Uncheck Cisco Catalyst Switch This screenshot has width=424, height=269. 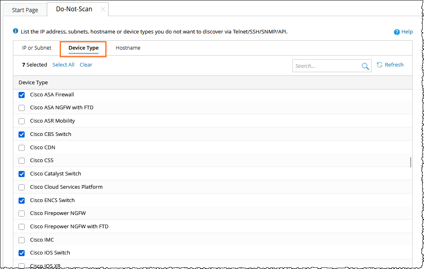(22, 174)
